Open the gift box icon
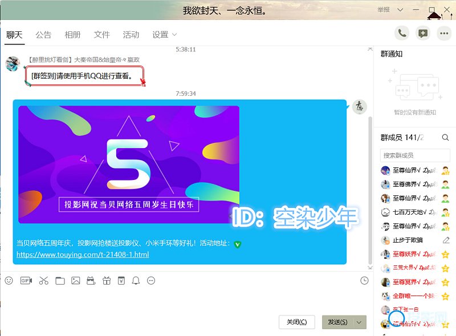Image resolution: width=456 pixels, height=336 pixels. click(106, 281)
